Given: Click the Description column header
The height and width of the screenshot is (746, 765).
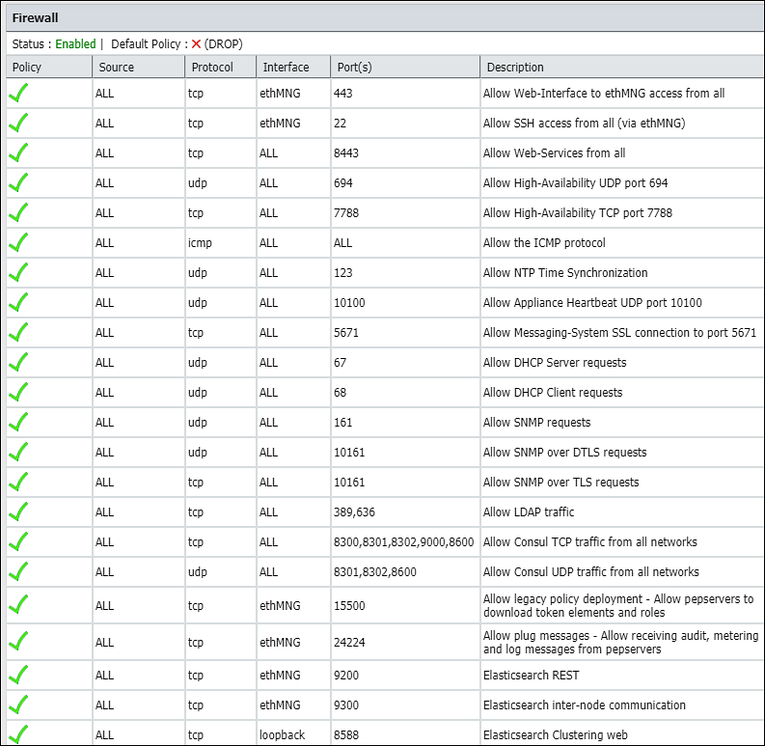Looking at the screenshot, I should 622,67.
